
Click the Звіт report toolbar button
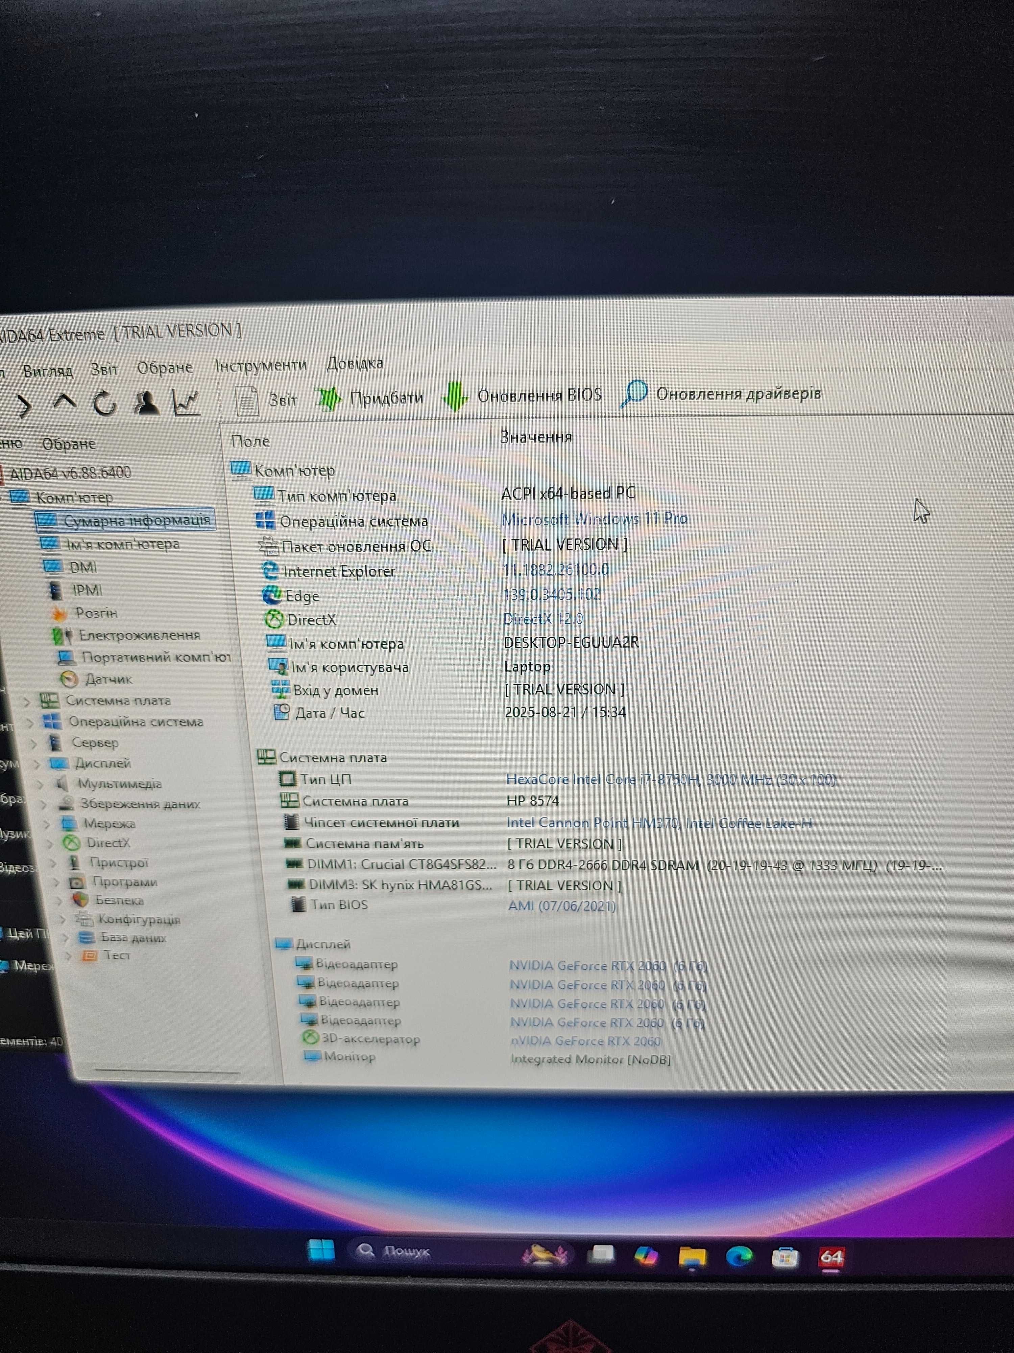pos(266,400)
